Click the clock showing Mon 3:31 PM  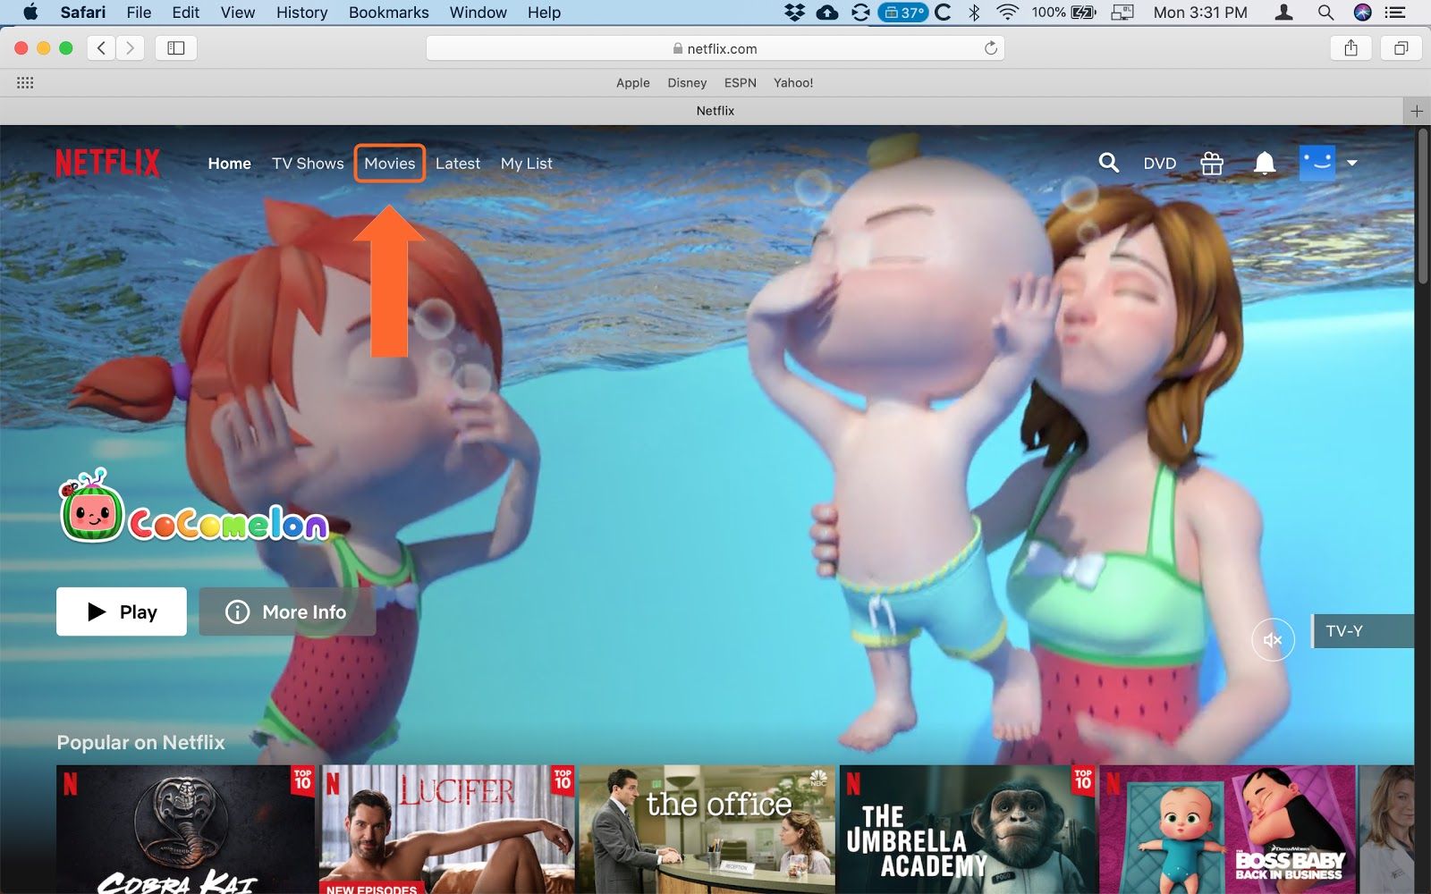coord(1200,13)
